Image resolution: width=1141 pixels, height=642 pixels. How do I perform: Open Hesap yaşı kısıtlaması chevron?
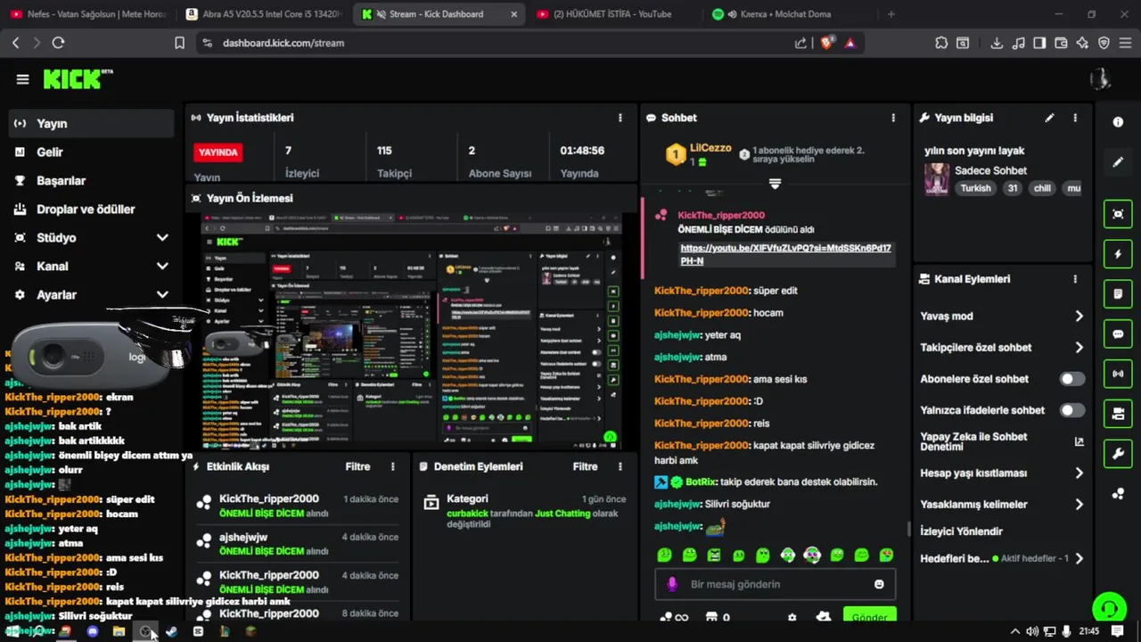point(1079,473)
